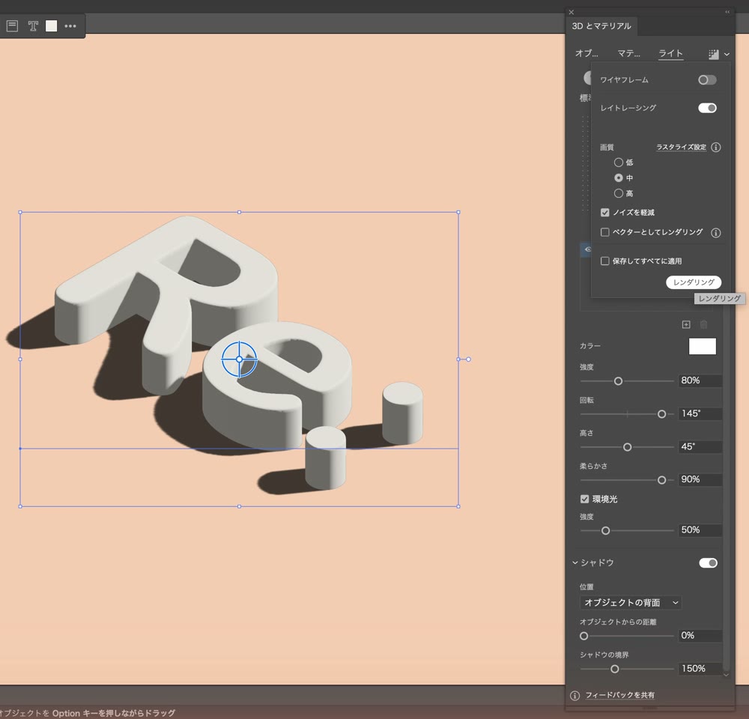Click the blue target widget on the 3D text
The height and width of the screenshot is (719, 749).
point(240,359)
